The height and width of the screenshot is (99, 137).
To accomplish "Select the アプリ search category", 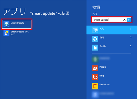I will click(112, 30).
